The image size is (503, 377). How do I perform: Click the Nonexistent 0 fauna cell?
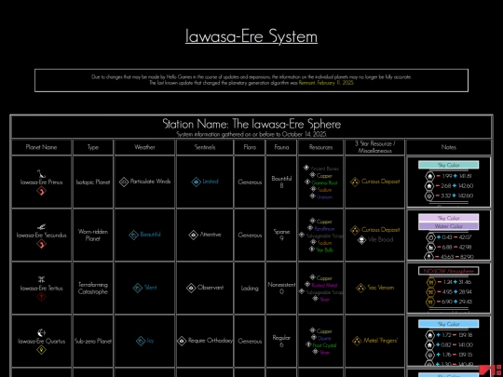[281, 288]
